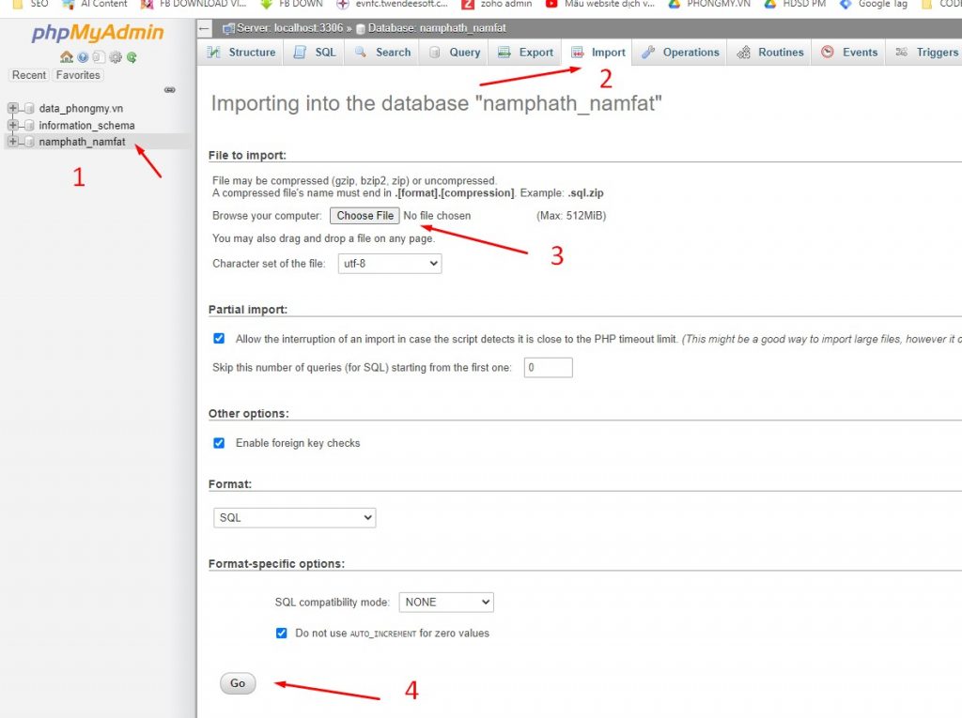Click the link/unlink chain icon in sidebar
962x718 pixels.
pyautogui.click(x=170, y=90)
